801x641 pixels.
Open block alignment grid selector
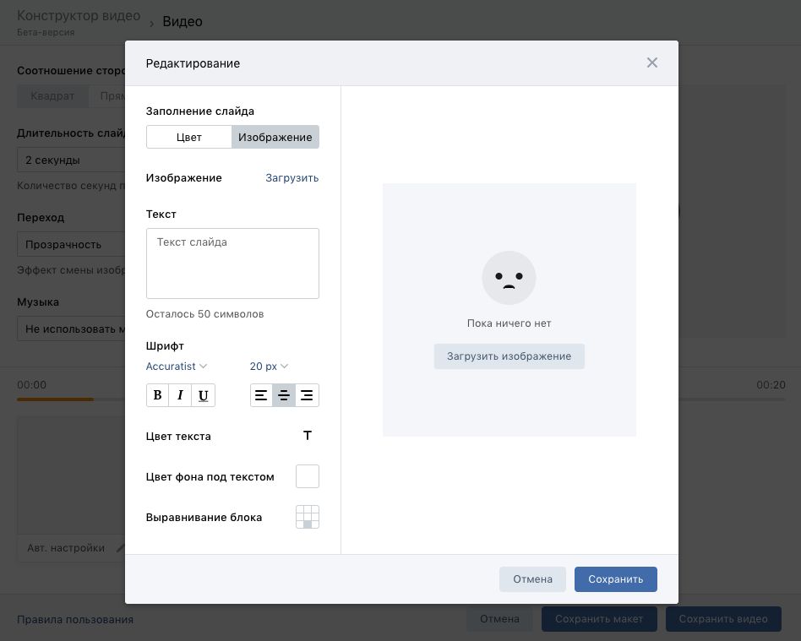(x=308, y=517)
